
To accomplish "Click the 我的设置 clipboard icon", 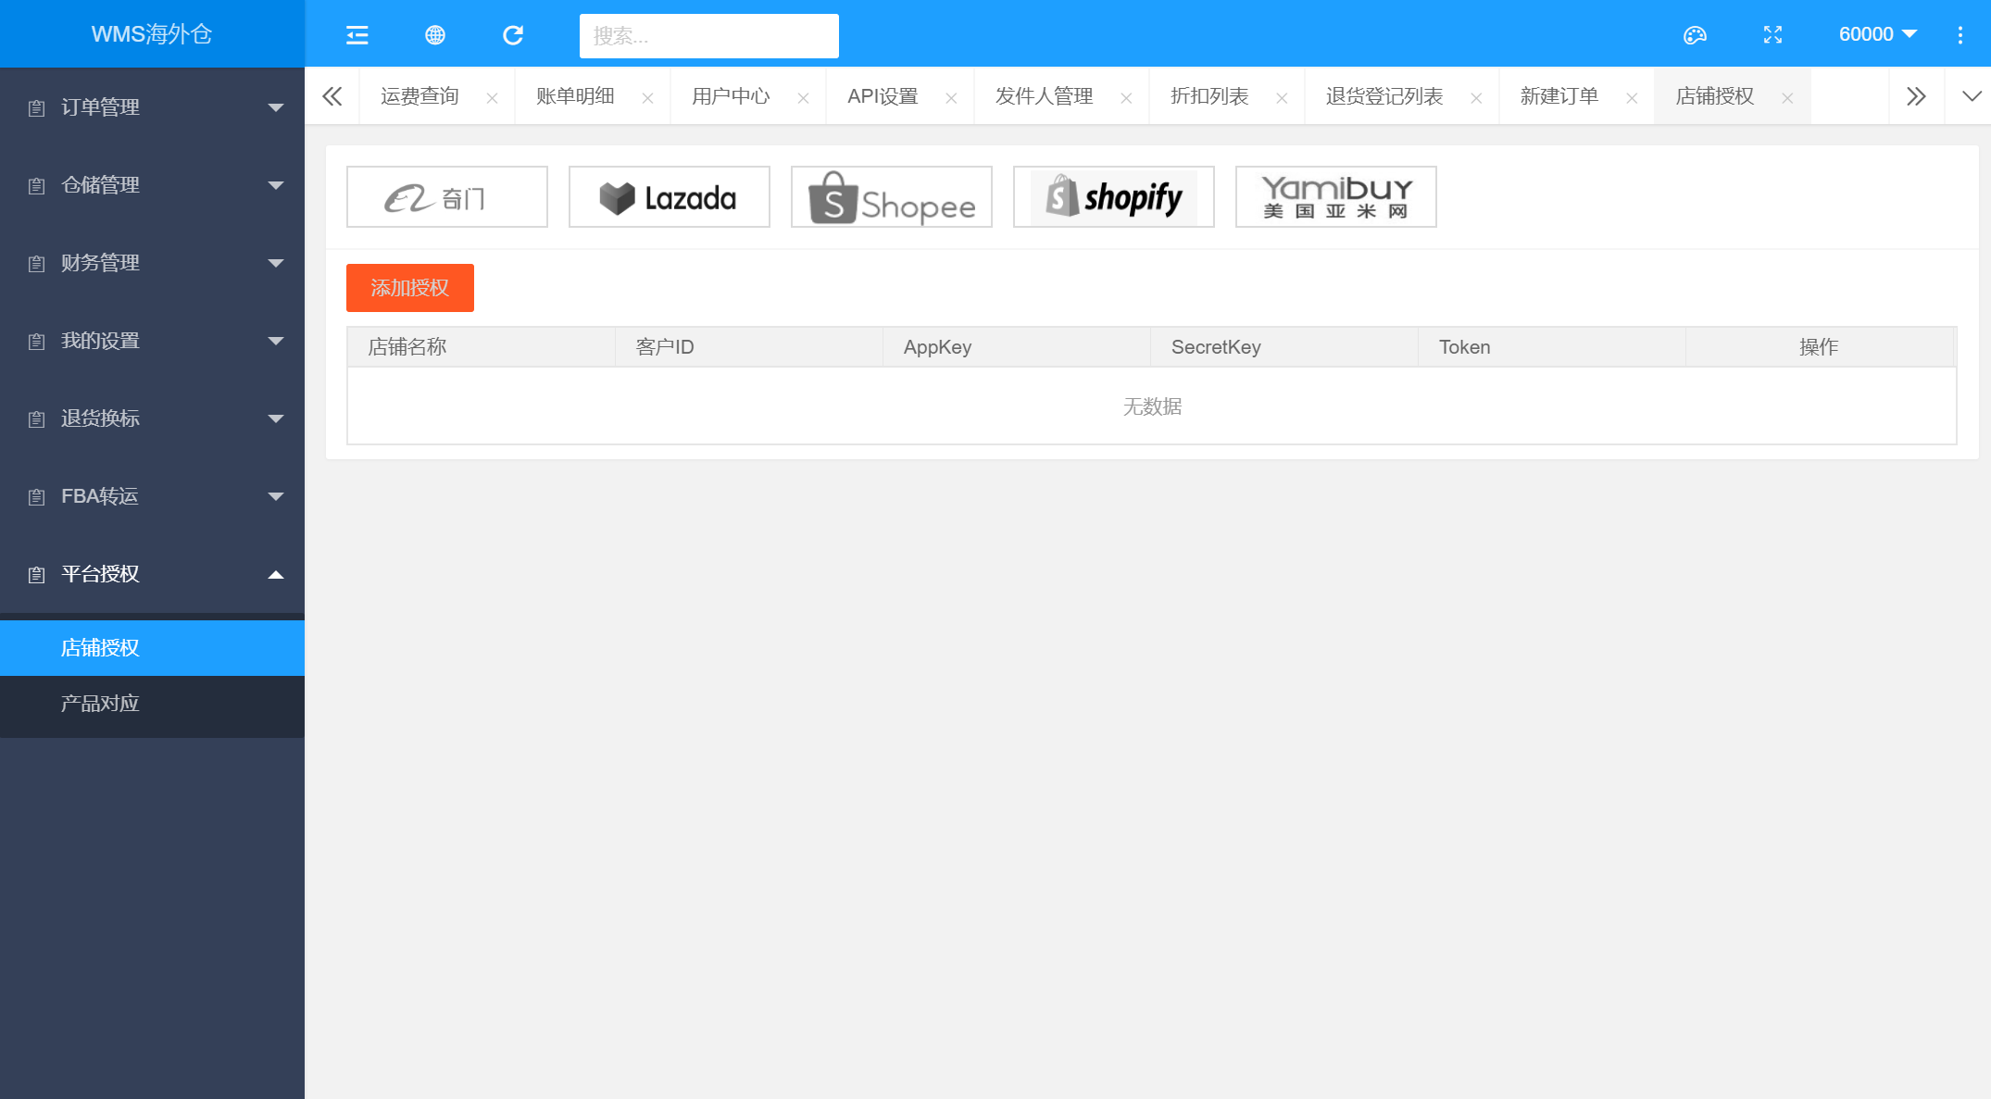I will tap(36, 342).
